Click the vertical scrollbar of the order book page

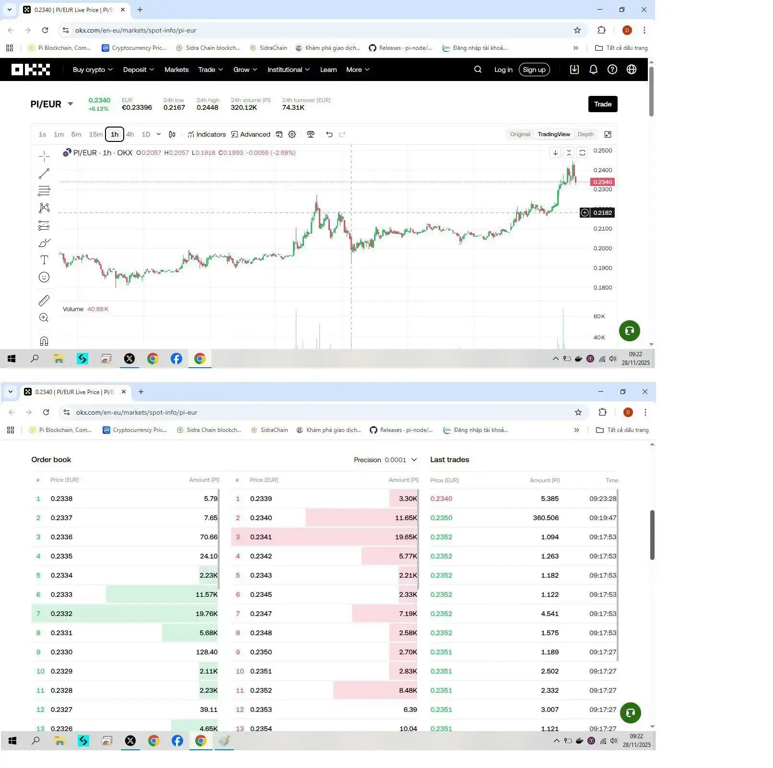pos(652,535)
